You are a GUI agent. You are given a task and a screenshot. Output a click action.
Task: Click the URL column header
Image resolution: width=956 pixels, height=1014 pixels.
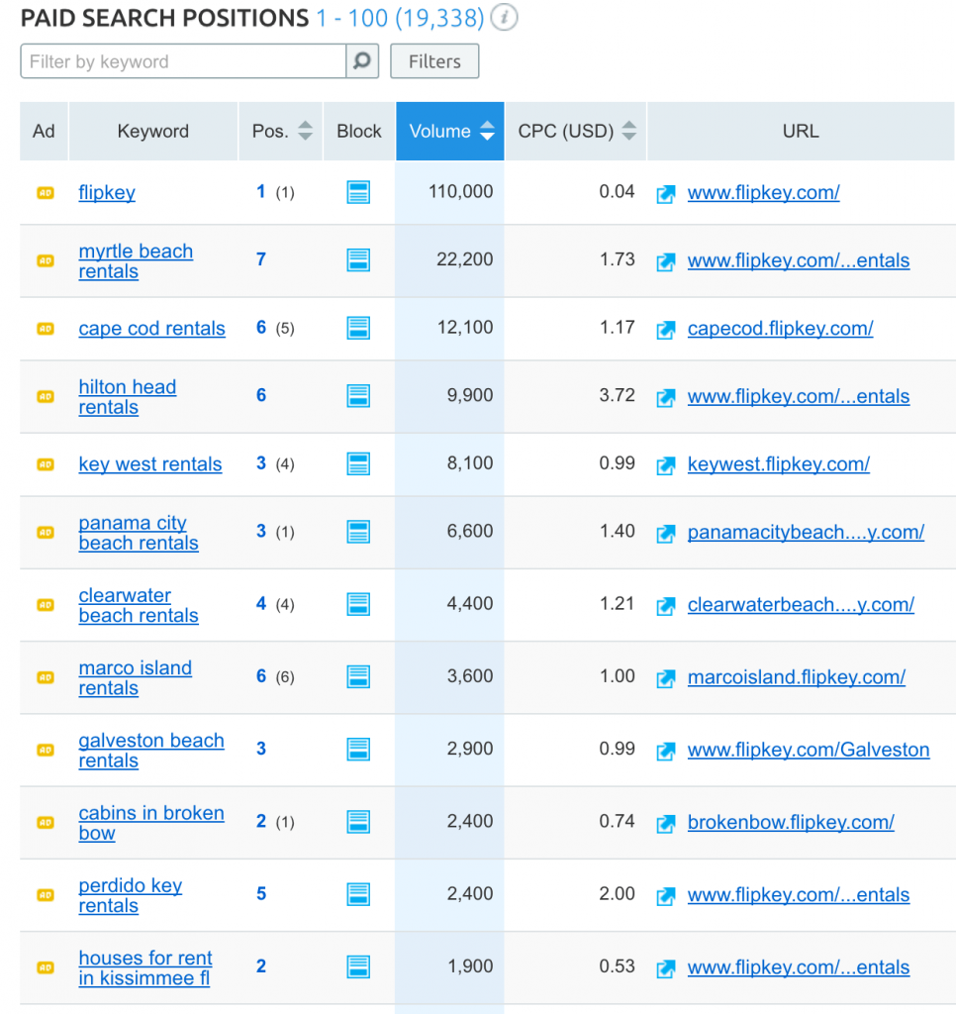tap(801, 132)
